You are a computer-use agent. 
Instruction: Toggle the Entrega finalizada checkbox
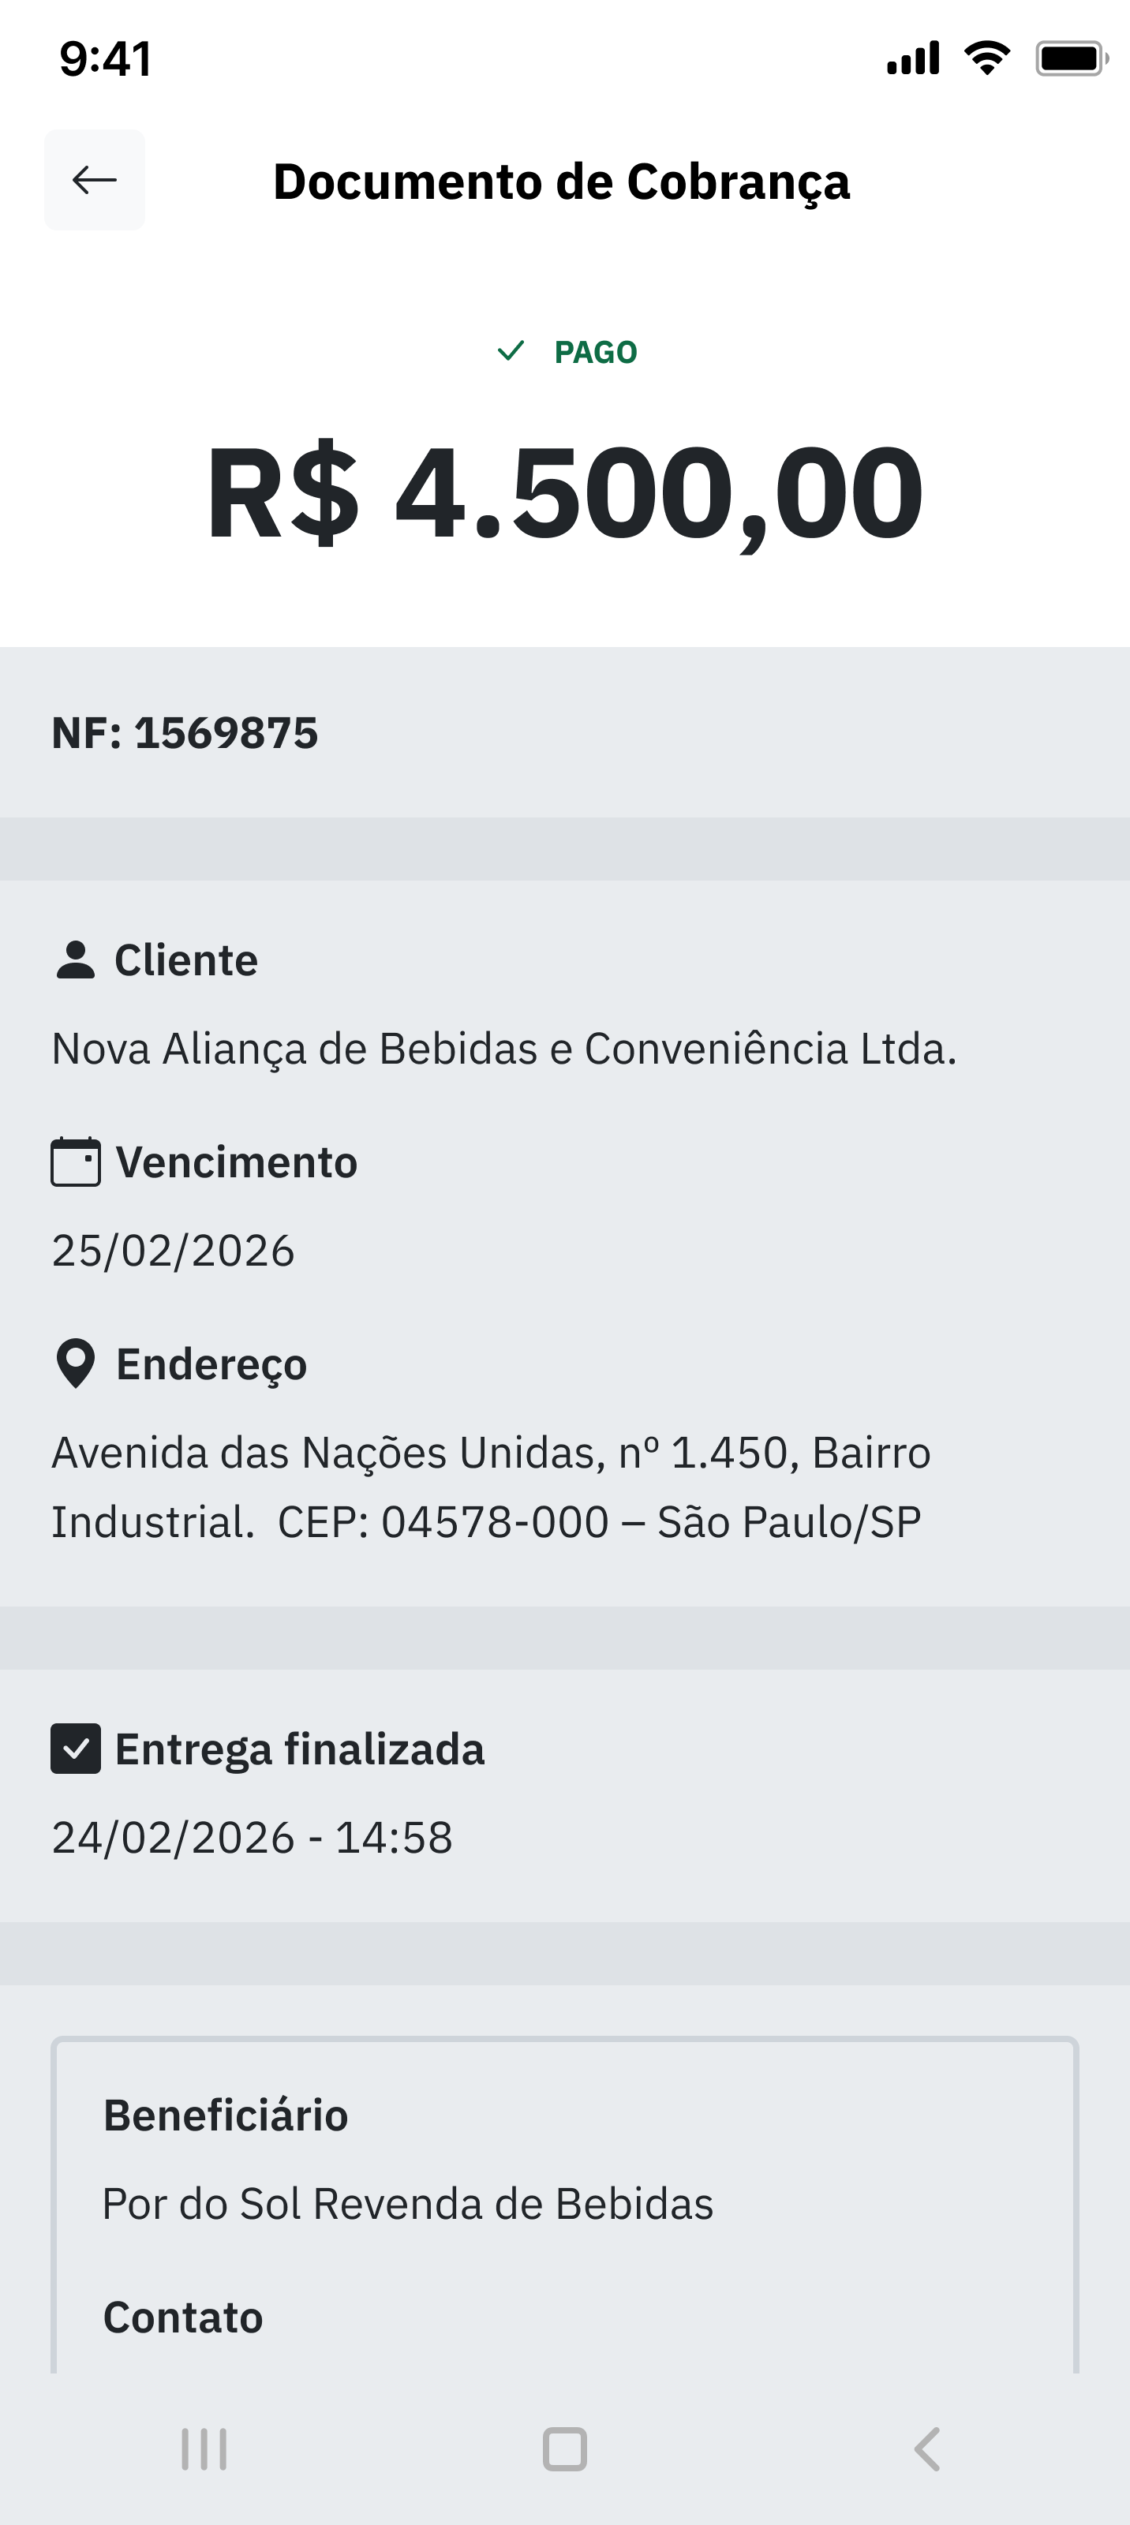pos(76,1749)
